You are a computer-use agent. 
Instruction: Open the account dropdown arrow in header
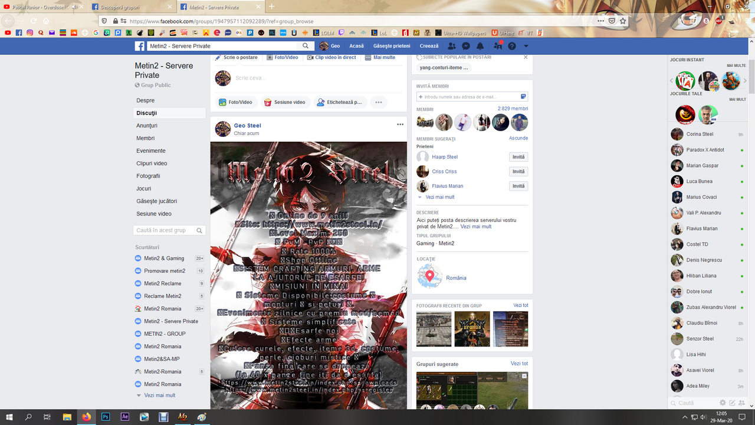pyautogui.click(x=526, y=46)
